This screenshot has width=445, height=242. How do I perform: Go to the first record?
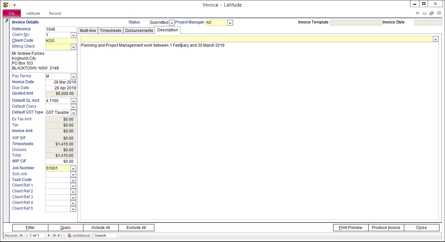pos(21,235)
